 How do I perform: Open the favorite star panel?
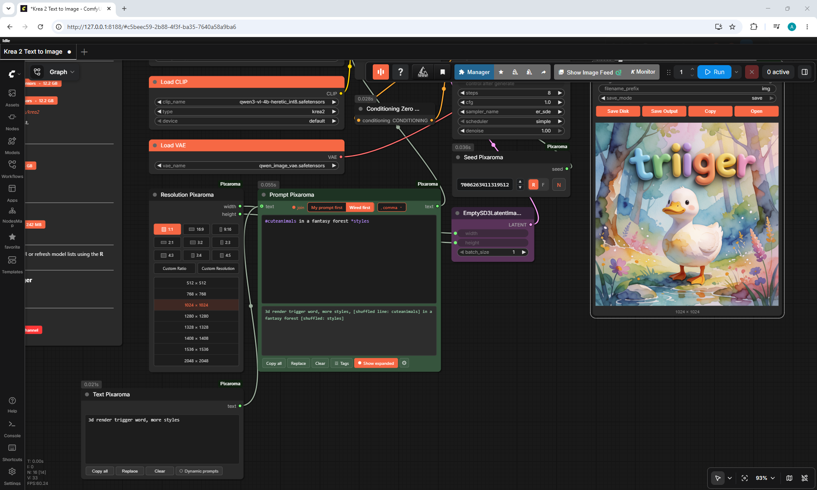pyautogui.click(x=12, y=241)
